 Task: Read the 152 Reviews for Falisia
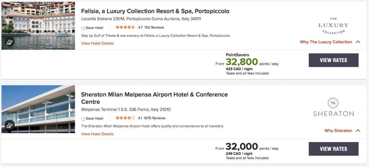[x=154, y=27]
